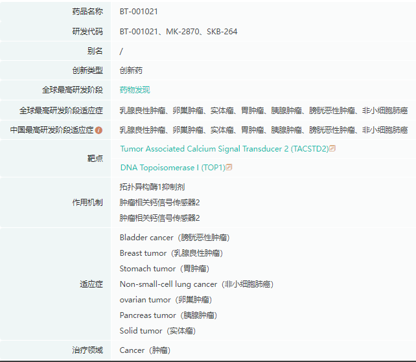This screenshot has height=362, width=416.
Task: Click the 别名 label
Action: click(95, 51)
